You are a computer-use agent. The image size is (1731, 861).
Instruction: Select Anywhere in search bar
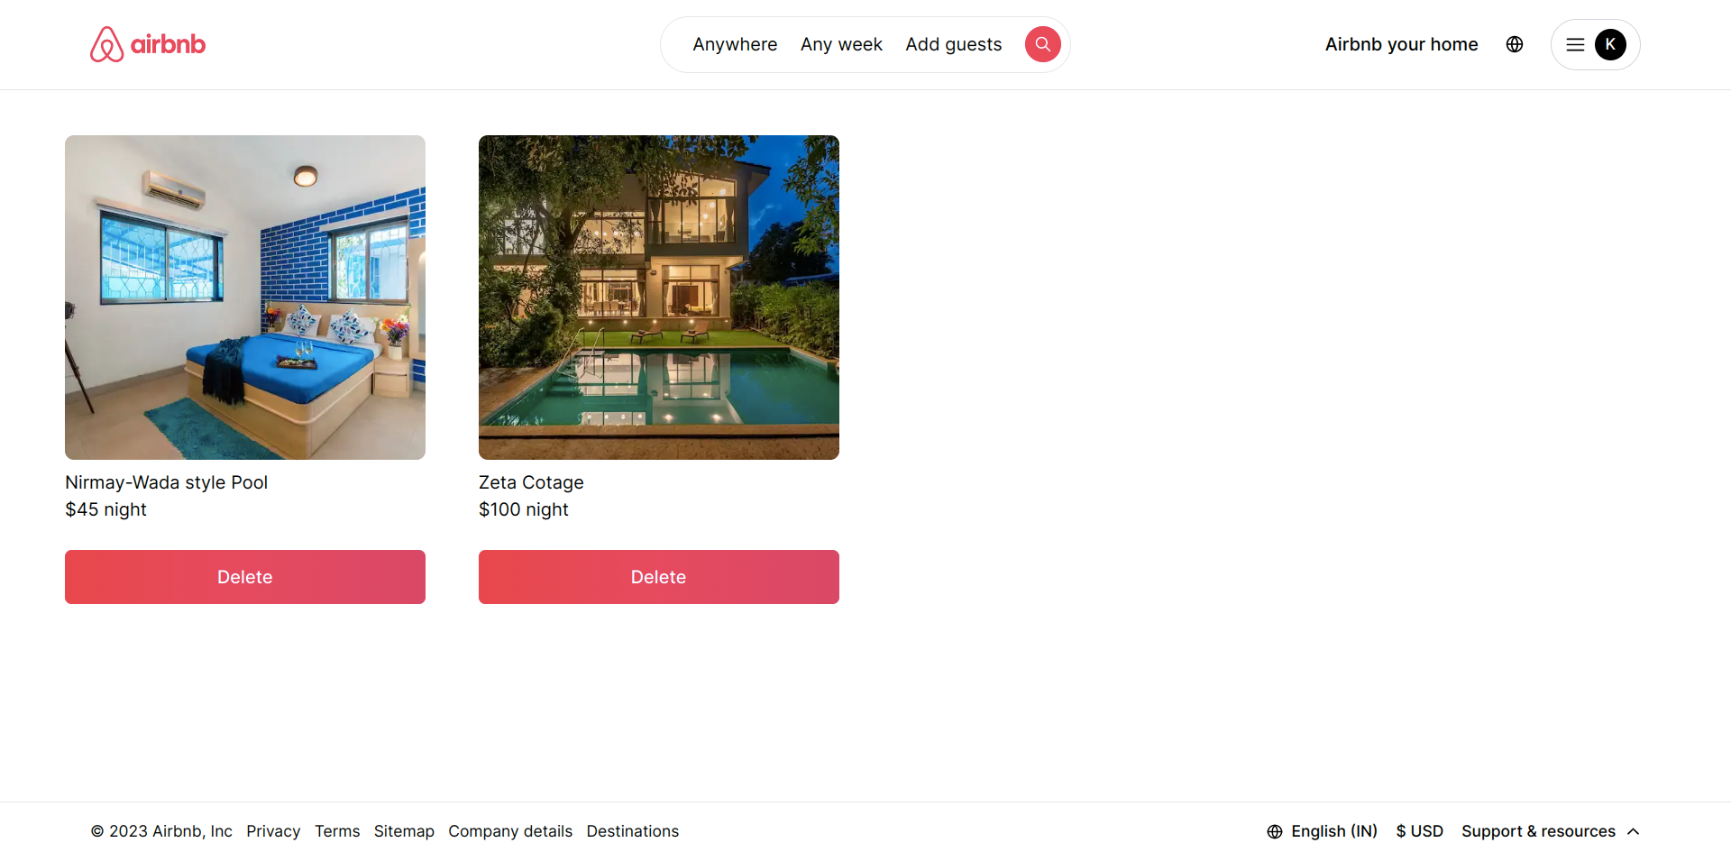(735, 44)
